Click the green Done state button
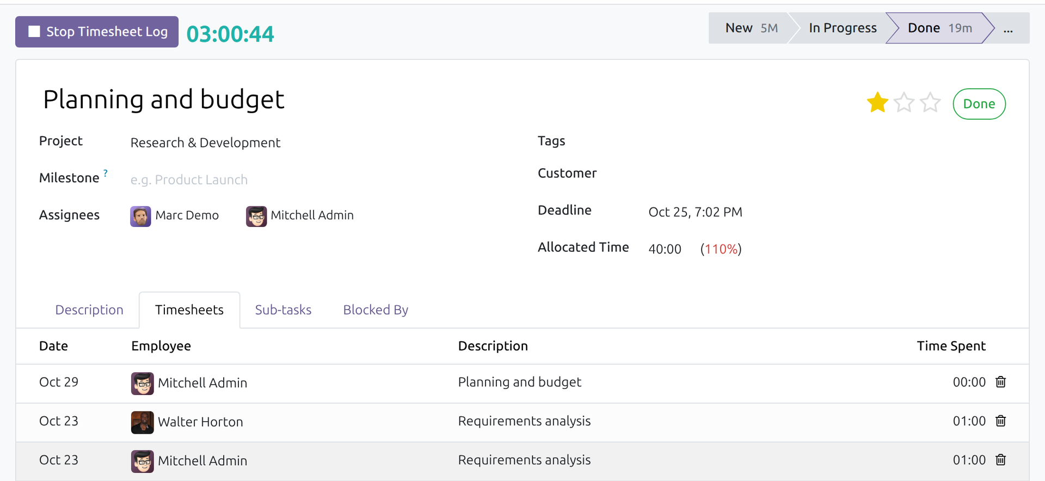 (979, 104)
